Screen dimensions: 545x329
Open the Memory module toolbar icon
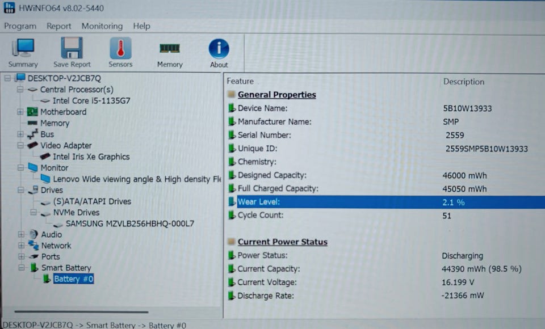click(170, 48)
